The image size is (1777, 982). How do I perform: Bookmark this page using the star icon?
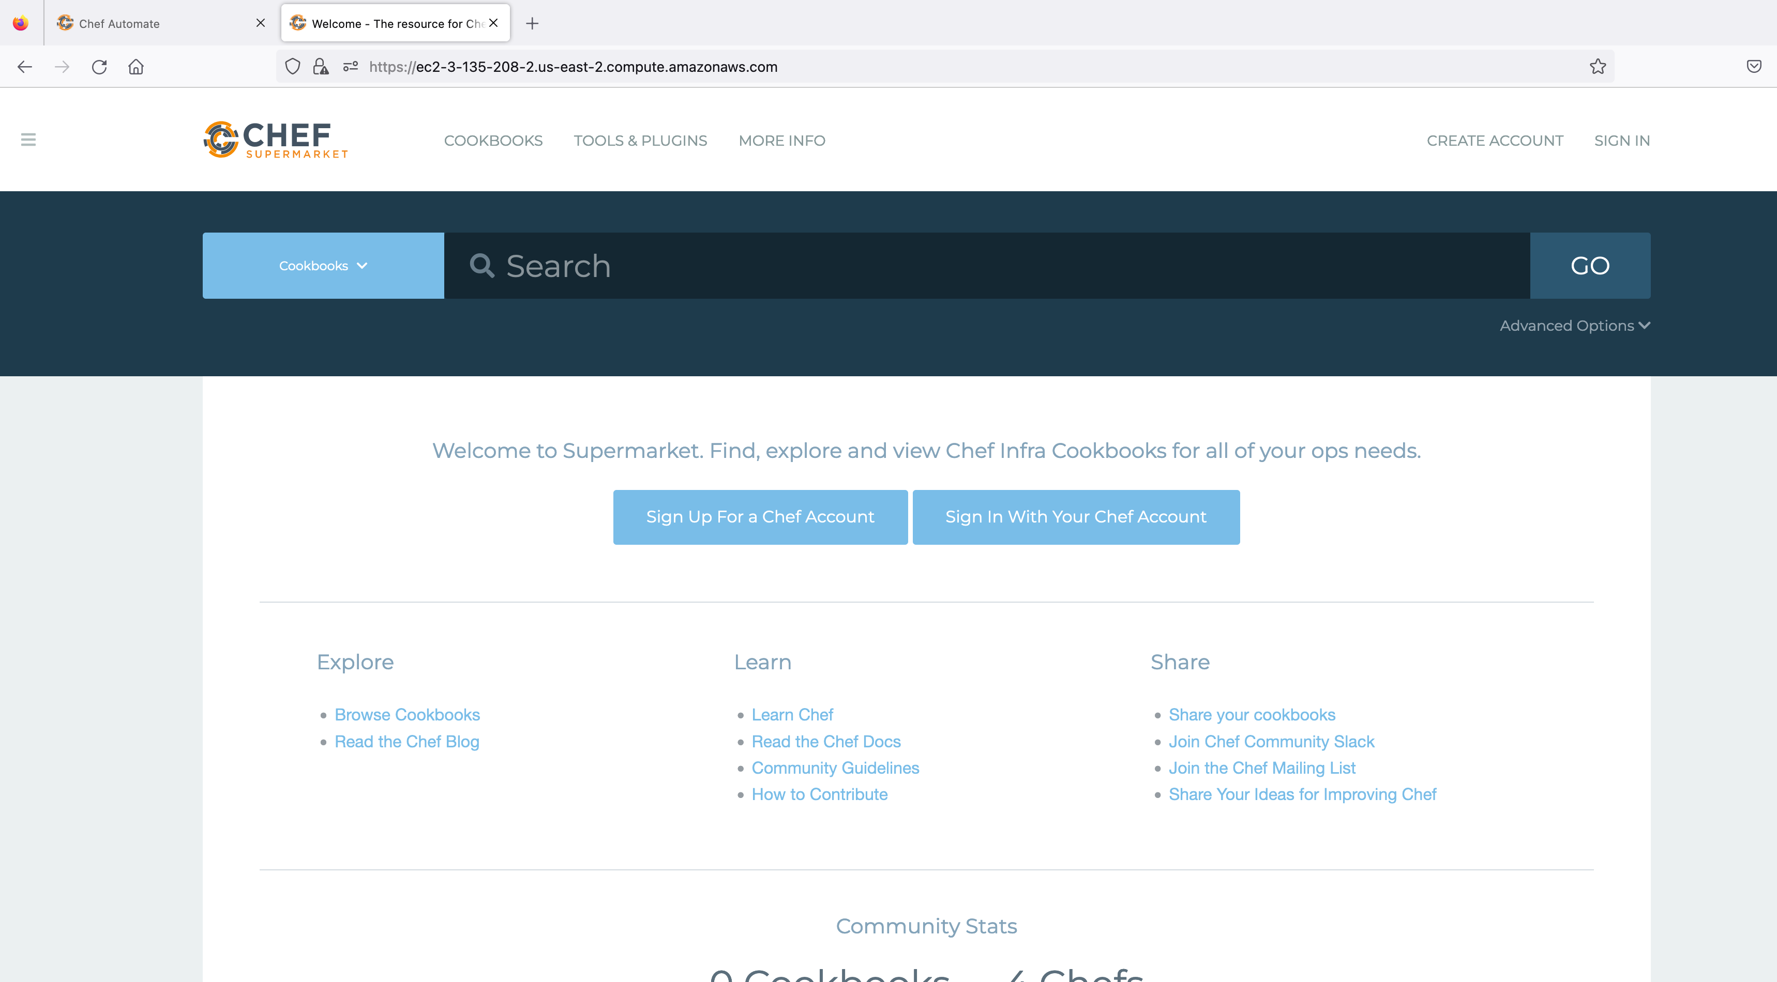point(1598,66)
